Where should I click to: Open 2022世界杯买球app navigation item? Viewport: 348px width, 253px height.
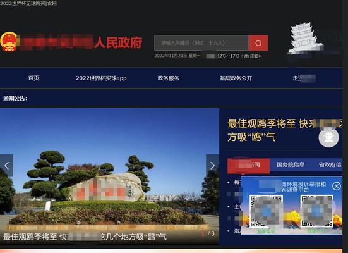click(101, 78)
